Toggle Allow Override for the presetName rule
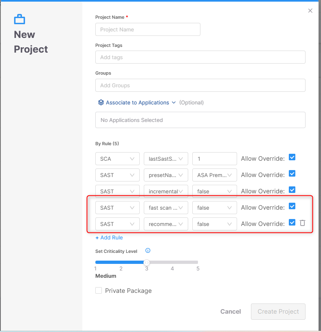Viewport: 321px width, 332px height. point(292,174)
